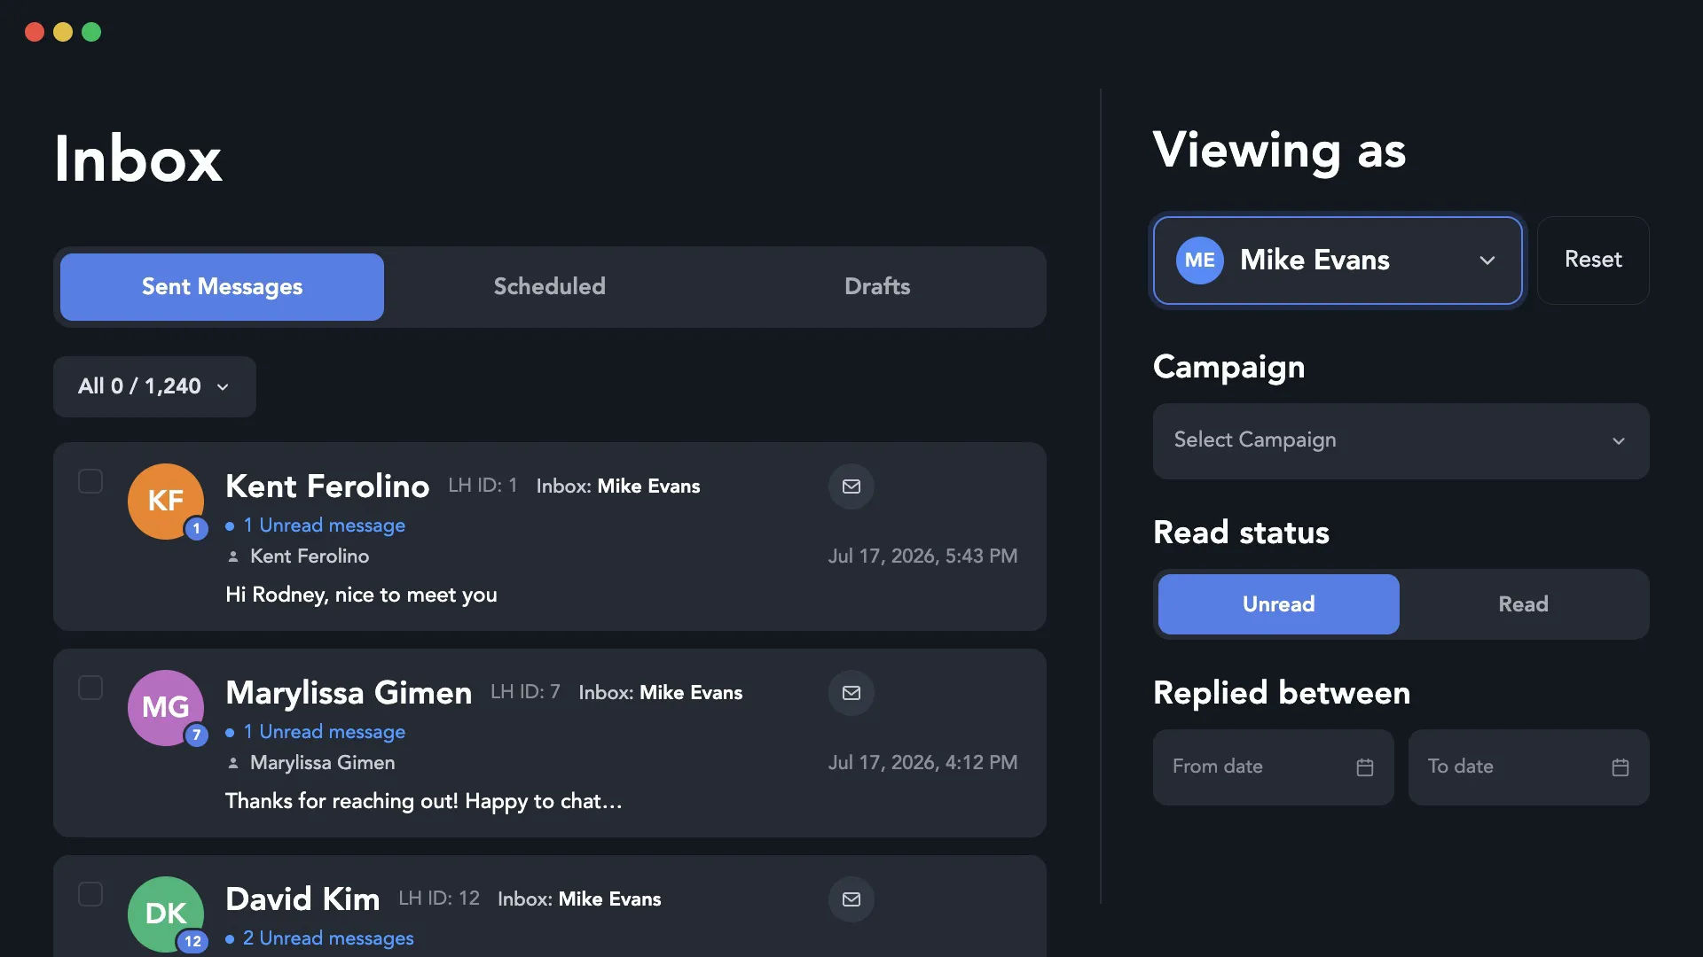The image size is (1703, 957).
Task: Click the Reset button
Action: (x=1593, y=261)
